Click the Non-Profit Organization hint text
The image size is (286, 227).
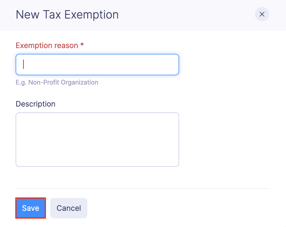[x=57, y=82]
